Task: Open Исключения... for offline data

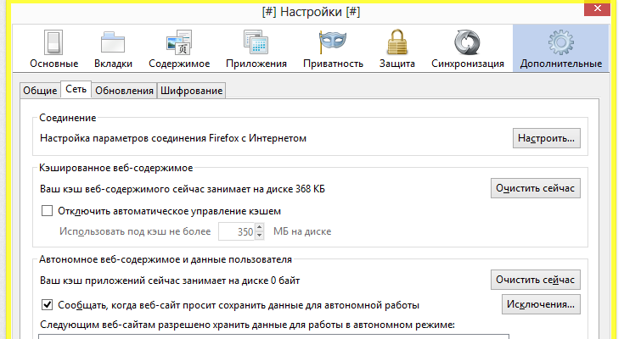Action: [542, 303]
